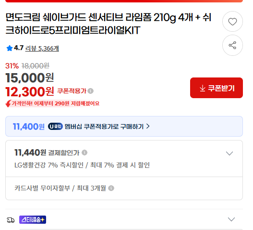Click the 12,300원 coupon price
This screenshot has width=253, height=230.
pos(30,92)
